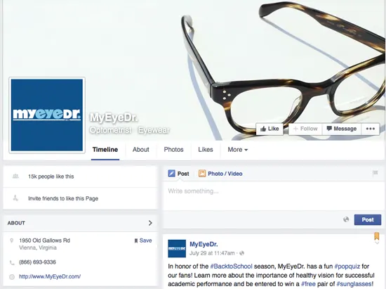
Task: Open the About tab
Action: (x=141, y=150)
